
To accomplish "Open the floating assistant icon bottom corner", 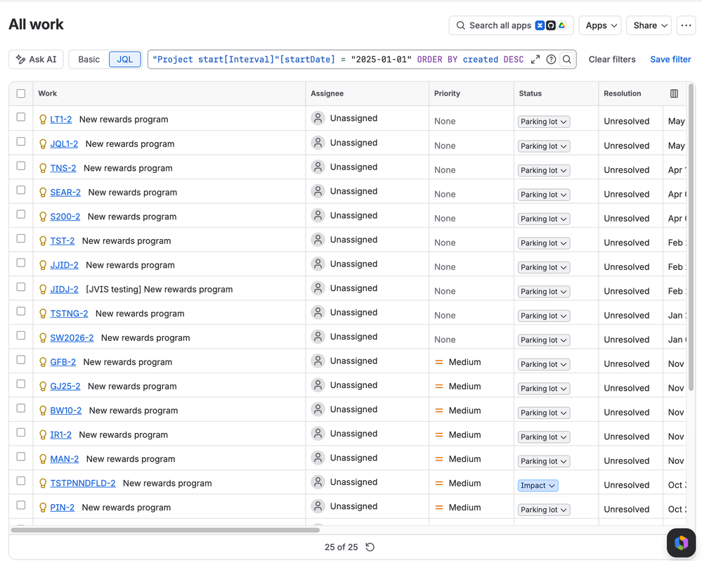I will (681, 543).
